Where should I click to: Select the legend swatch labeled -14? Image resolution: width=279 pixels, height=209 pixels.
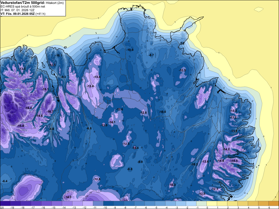tap(67, 203)
